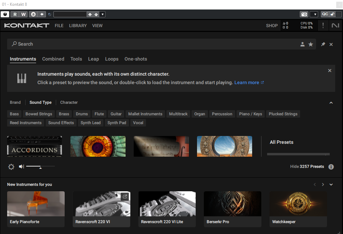This screenshot has height=234, width=343.
Task: Toggle the quick controls lock icon
Action: (332, 14)
